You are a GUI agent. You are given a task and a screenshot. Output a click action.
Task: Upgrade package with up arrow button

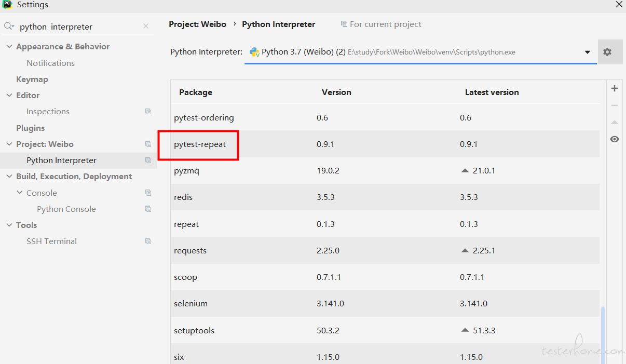pos(615,123)
